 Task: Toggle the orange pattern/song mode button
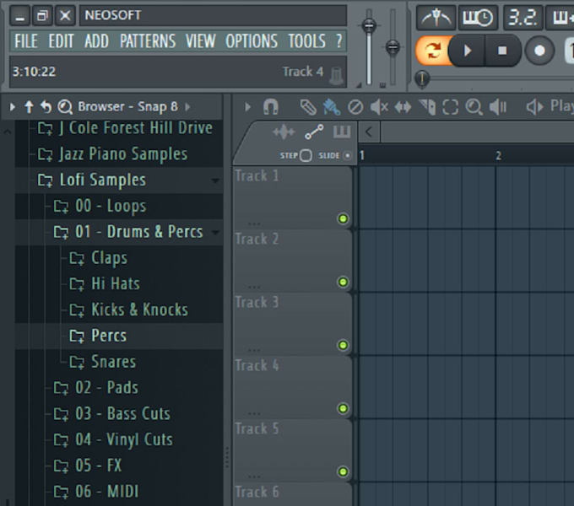click(x=432, y=51)
